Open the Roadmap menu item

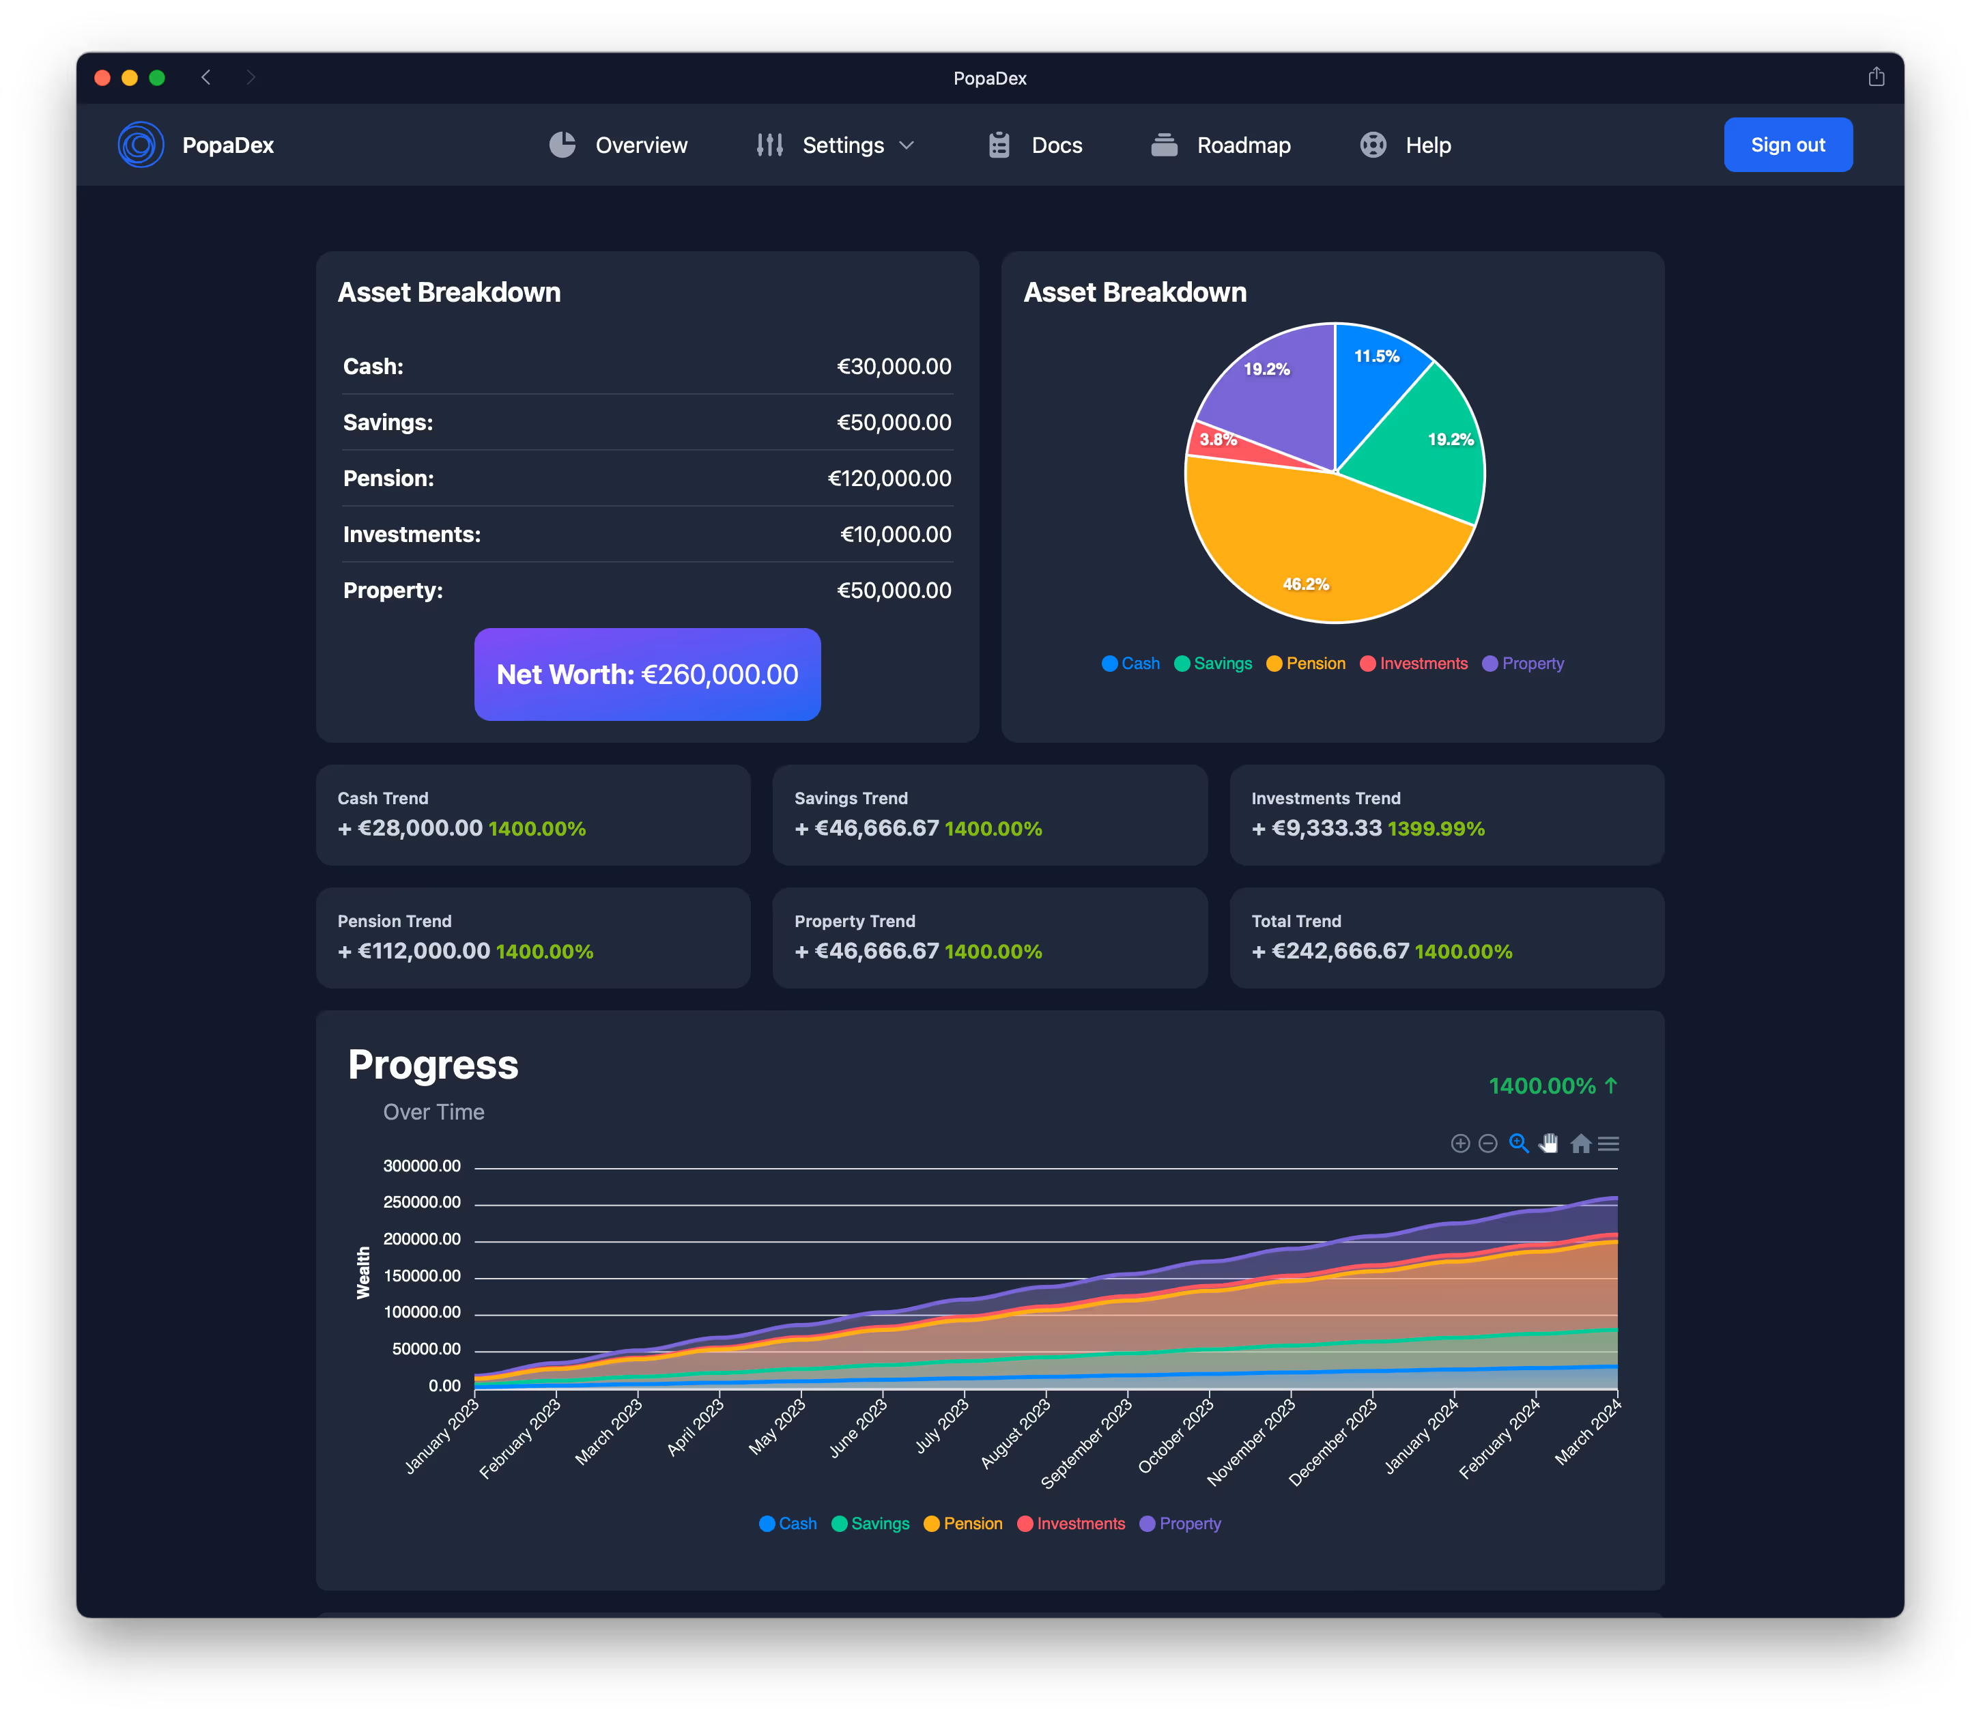click(x=1221, y=145)
